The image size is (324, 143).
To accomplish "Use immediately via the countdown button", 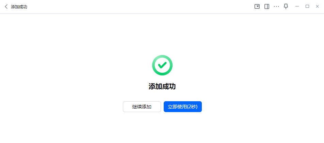I will pos(183,107).
